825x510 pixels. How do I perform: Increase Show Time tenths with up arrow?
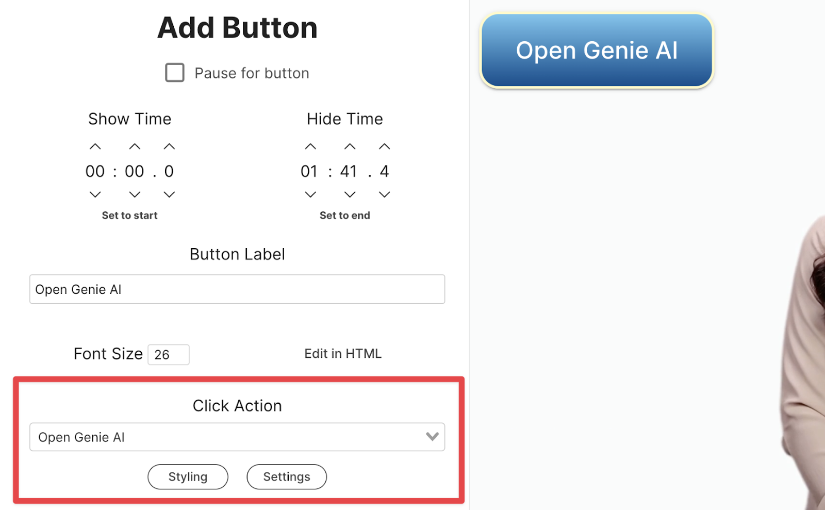tap(169, 146)
